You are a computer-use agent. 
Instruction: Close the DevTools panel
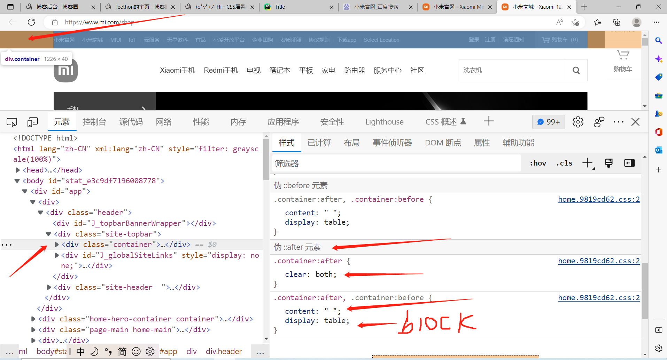click(x=635, y=122)
